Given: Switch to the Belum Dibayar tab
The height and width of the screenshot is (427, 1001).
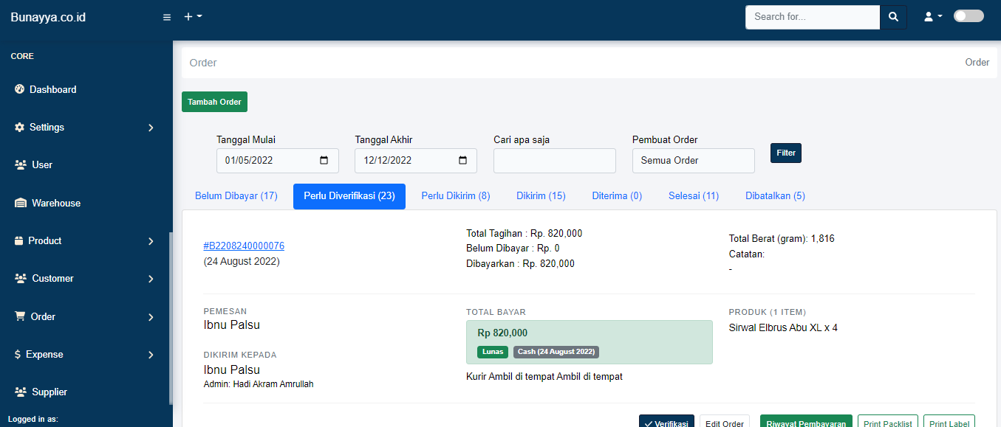Looking at the screenshot, I should pyautogui.click(x=236, y=196).
